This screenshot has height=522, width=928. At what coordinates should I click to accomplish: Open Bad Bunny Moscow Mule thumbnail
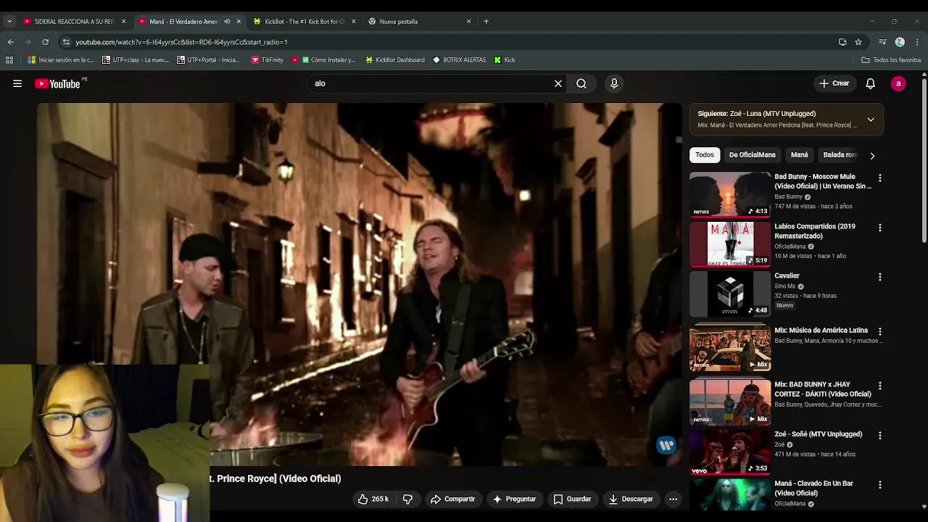point(730,194)
